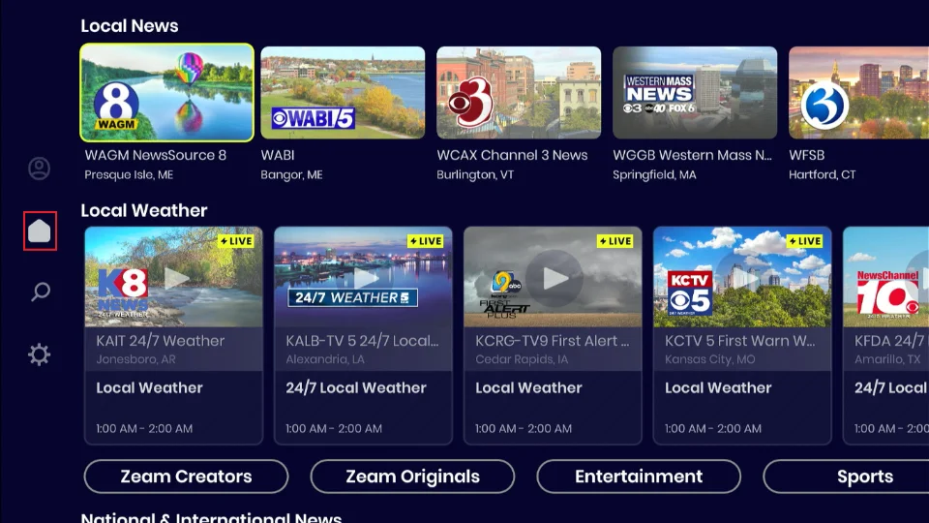Click the 'Local Weather' section heading
The image size is (929, 523).
(x=144, y=210)
